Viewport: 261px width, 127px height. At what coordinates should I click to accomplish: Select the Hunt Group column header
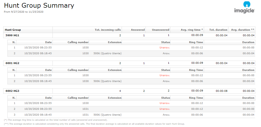[x=13, y=30]
